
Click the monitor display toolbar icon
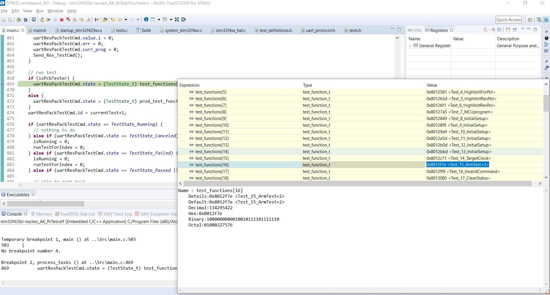[34, 20]
